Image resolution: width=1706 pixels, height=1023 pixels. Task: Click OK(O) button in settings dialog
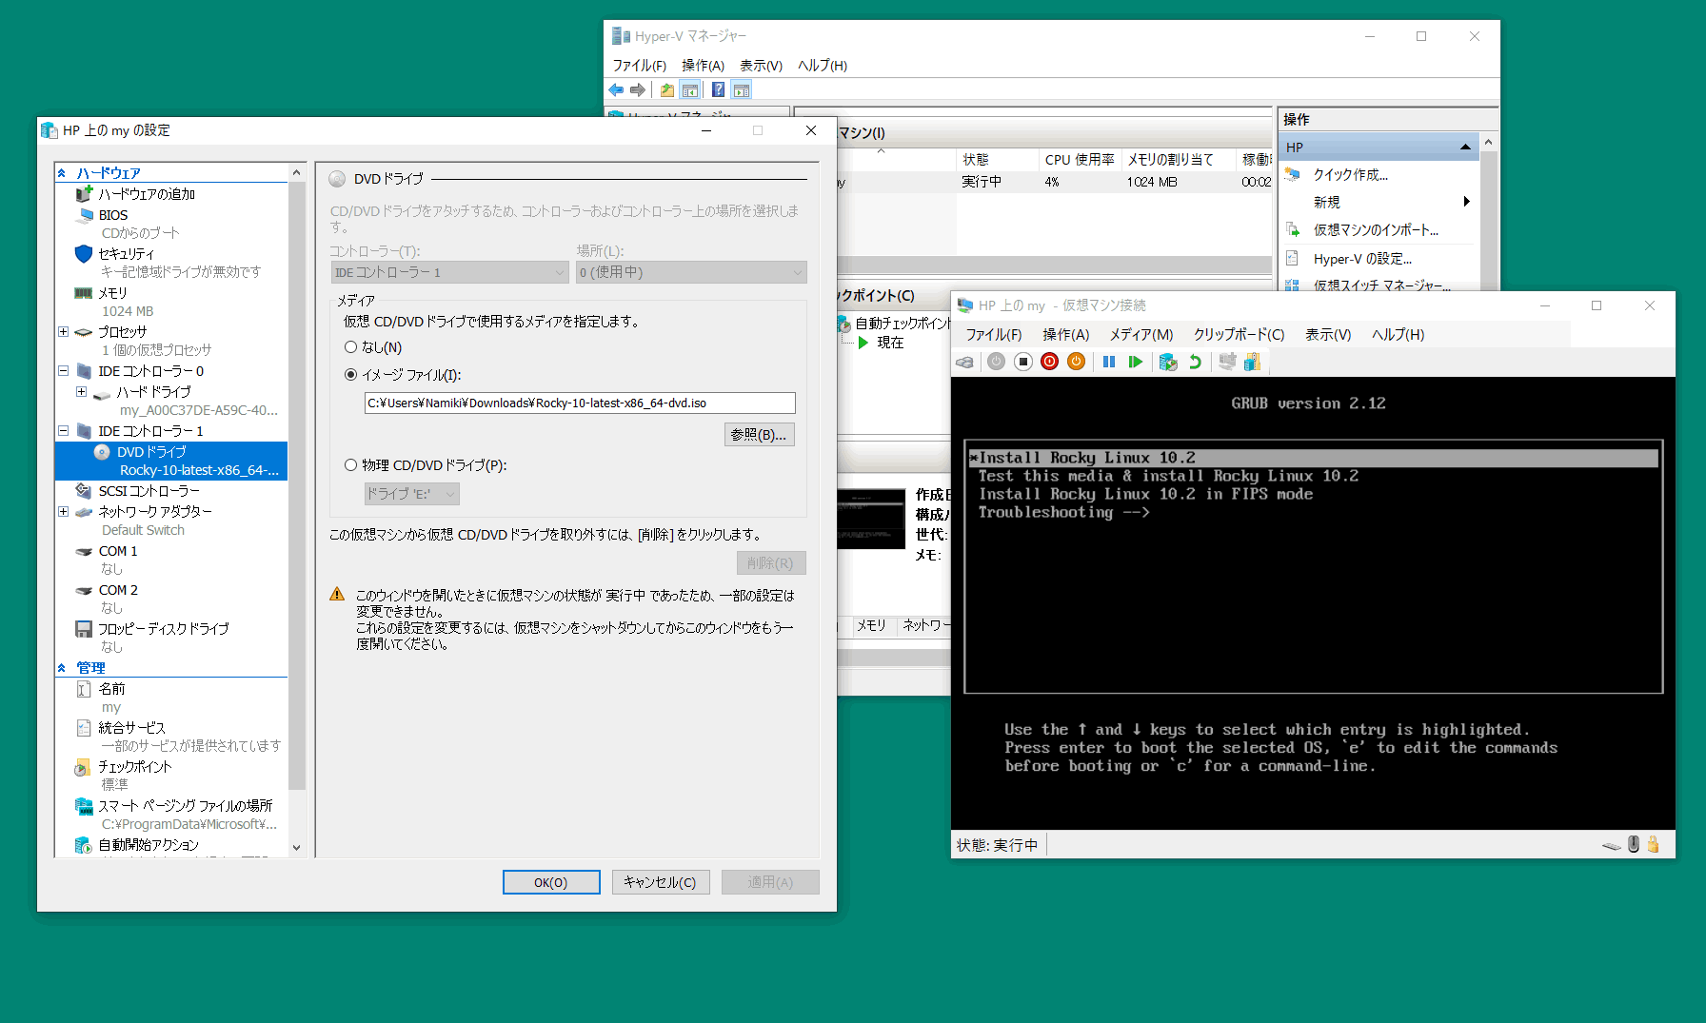[551, 882]
